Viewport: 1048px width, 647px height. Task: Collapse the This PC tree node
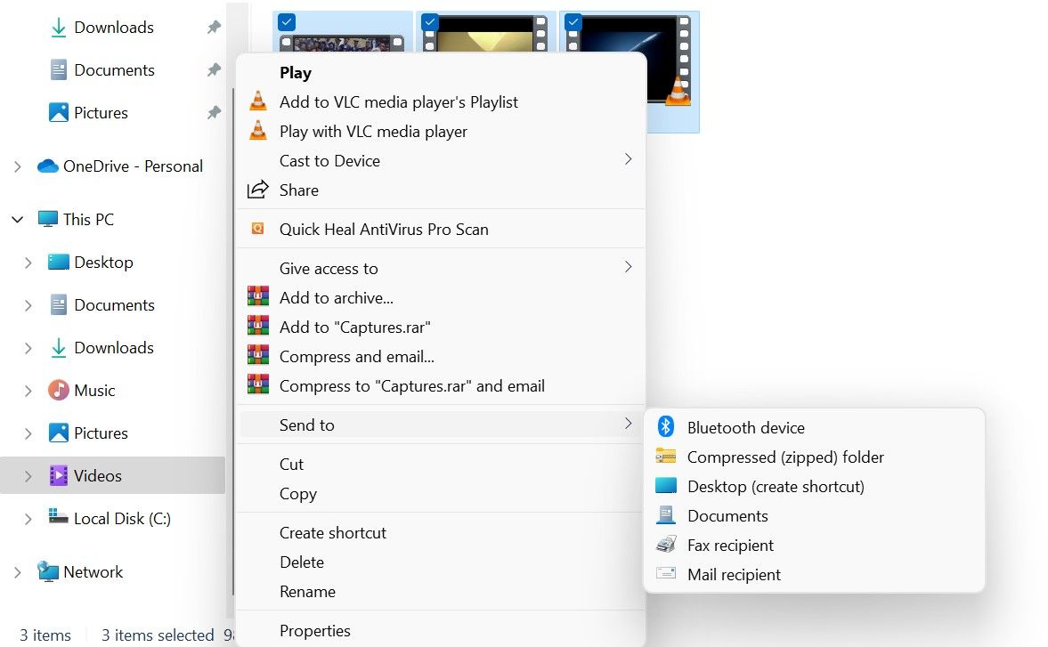coord(18,219)
